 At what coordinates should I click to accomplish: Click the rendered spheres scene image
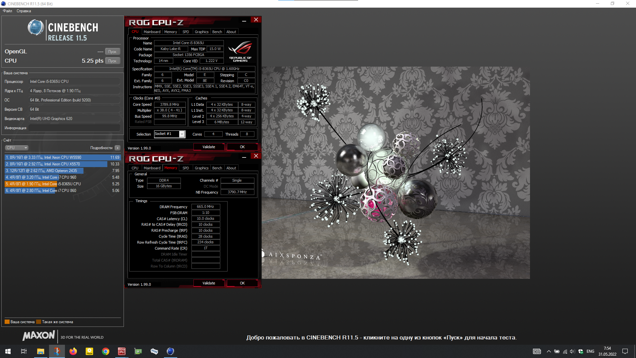tap(396, 172)
